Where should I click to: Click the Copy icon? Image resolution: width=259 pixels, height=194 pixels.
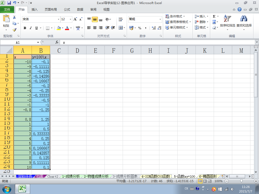click(14, 23)
